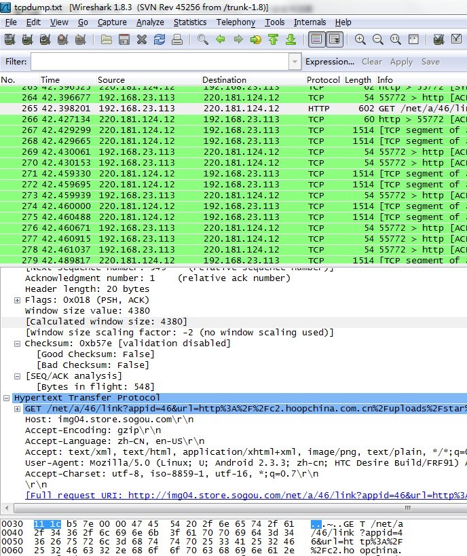The height and width of the screenshot is (556, 467).
Task: Select packet 265 HTTP GET row
Action: click(x=233, y=109)
